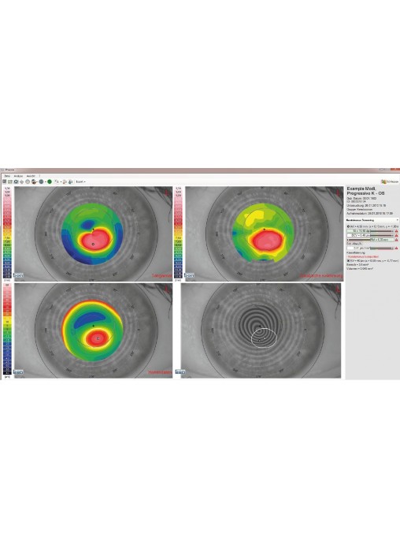The height and width of the screenshot is (549, 400).
Task: Click the Skala button on the bottom-left map
Action: 18,372
